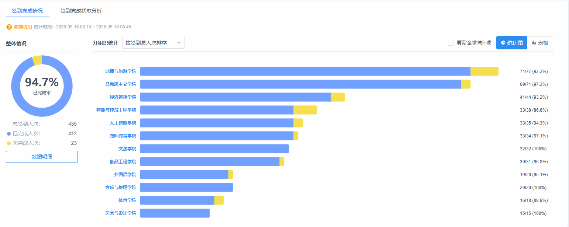Screen dimensions: 569x227
Task: Switch view to 表格 mode
Action: point(540,43)
